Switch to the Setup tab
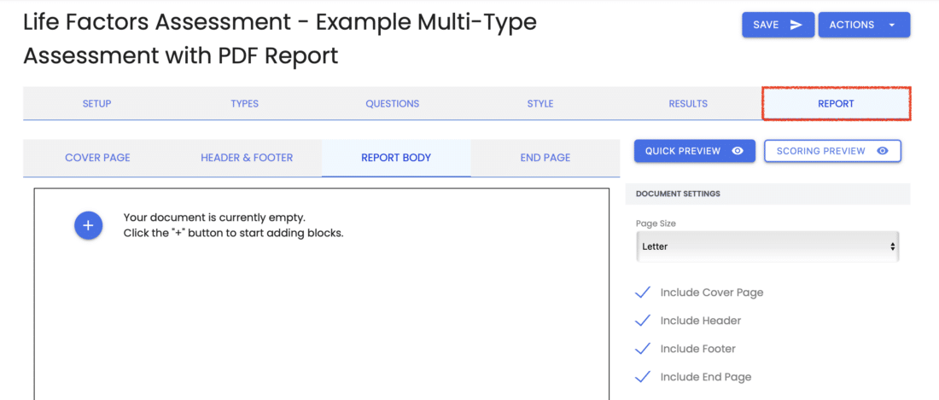 [x=97, y=103]
